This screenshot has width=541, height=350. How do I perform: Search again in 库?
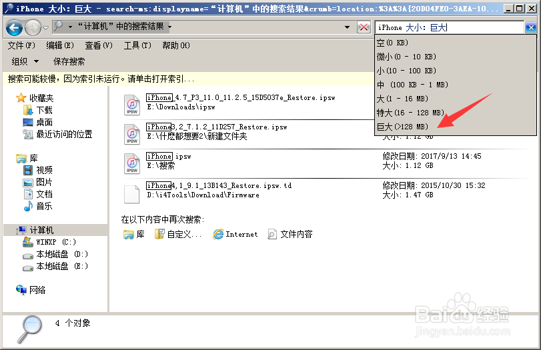pyautogui.click(x=134, y=235)
